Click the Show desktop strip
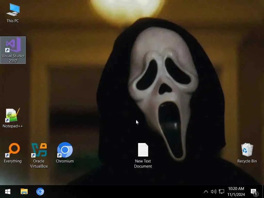264x198 pixels. coord(263,192)
